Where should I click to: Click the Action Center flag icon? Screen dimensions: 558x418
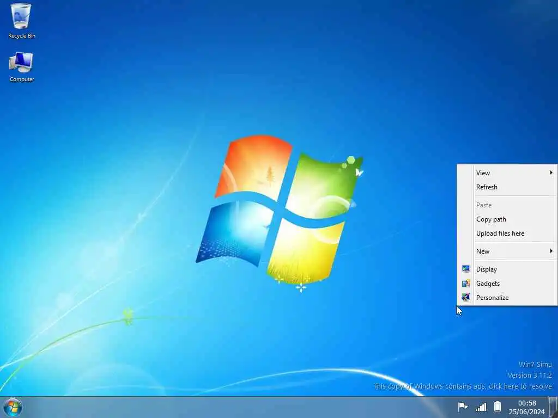coord(463,406)
